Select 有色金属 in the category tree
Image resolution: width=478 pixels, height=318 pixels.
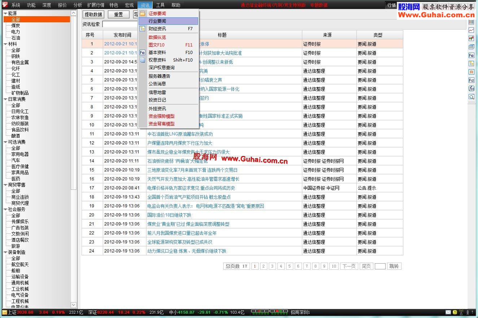(20, 62)
